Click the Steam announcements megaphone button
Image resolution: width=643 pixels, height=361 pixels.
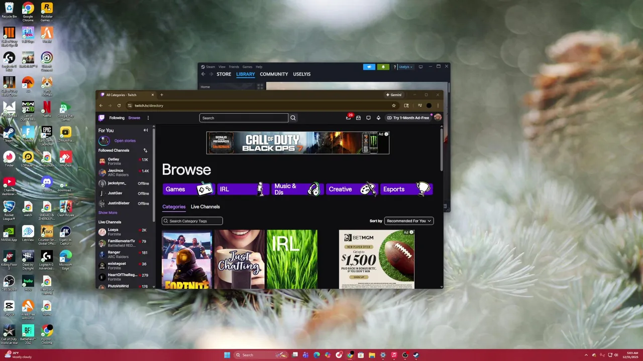(x=369, y=67)
